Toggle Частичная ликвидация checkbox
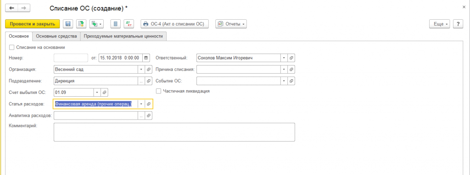The height and width of the screenshot is (175, 470). [158, 91]
